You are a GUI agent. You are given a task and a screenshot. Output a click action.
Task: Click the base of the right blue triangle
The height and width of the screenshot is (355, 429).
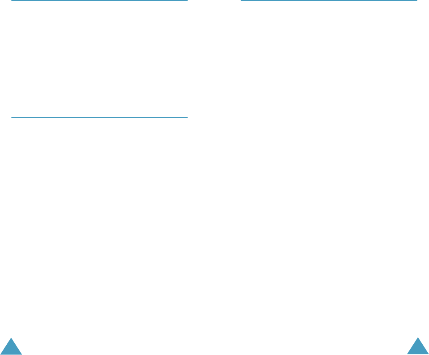418,353
